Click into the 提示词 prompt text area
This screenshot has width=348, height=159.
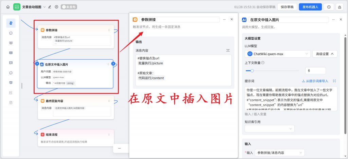click(291, 99)
